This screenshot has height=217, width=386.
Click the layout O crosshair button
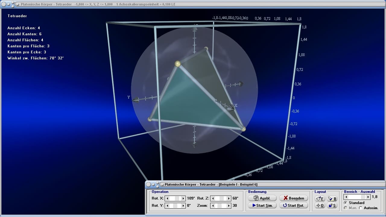tap(320, 205)
